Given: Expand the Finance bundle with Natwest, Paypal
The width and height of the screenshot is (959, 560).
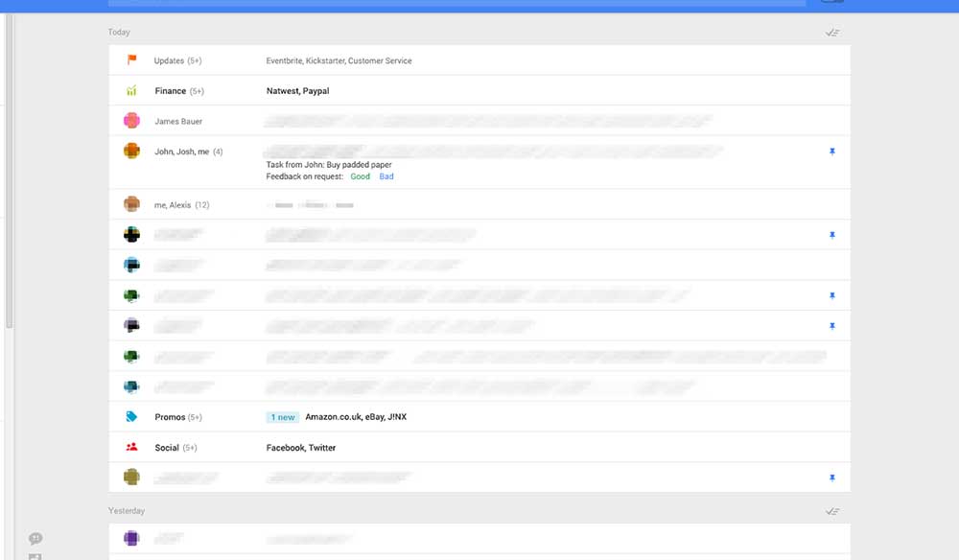Looking at the screenshot, I should coord(297,91).
